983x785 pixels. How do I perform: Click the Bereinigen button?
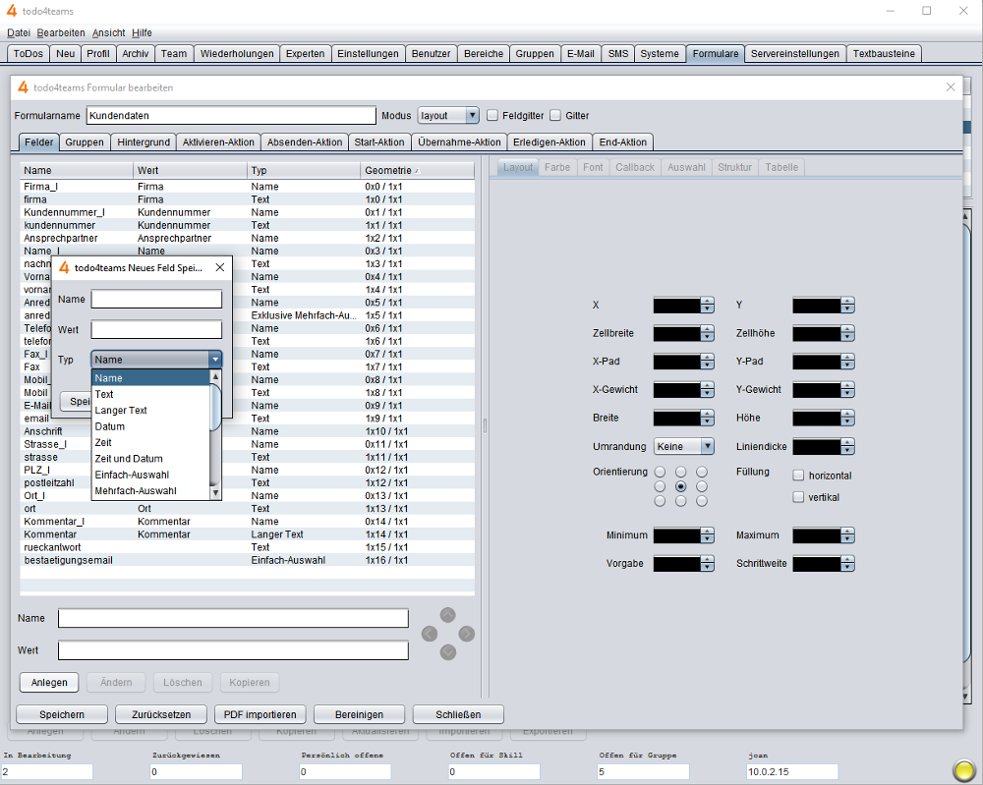pyautogui.click(x=359, y=715)
